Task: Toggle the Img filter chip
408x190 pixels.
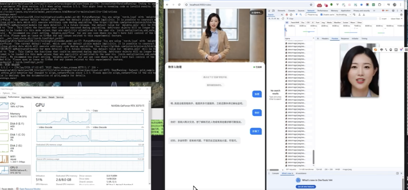Action: [323, 23]
